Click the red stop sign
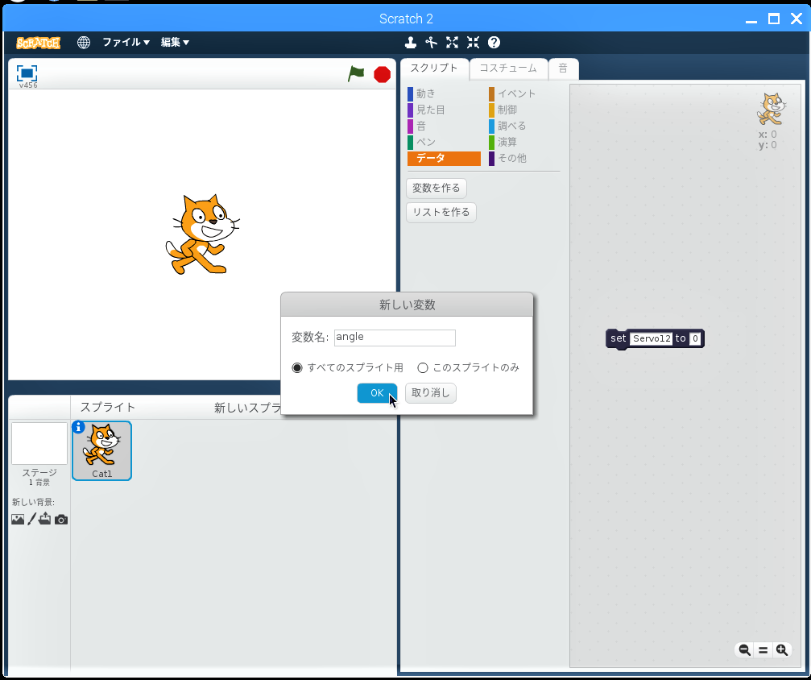 [383, 74]
